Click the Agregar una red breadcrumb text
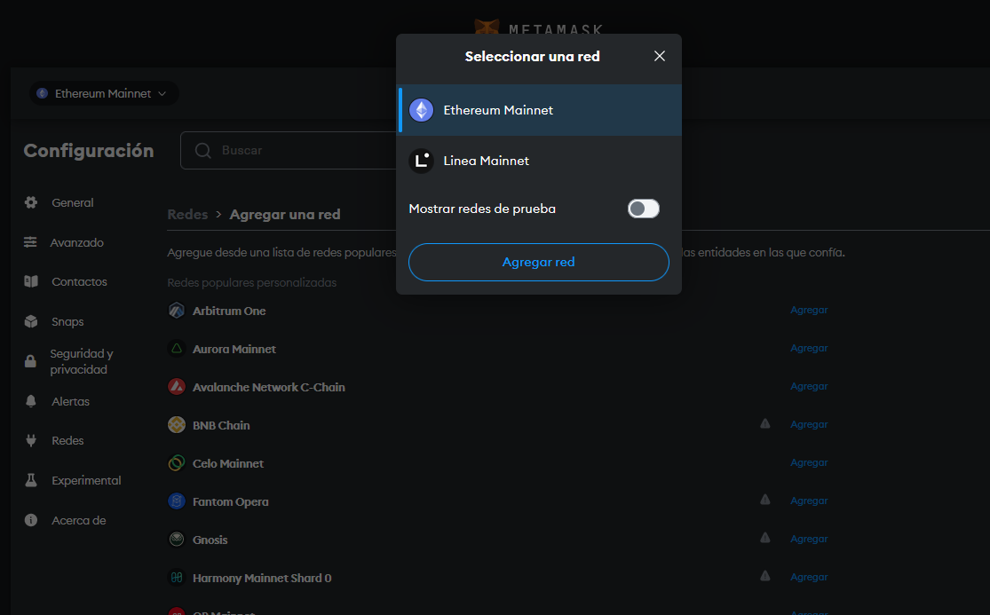Viewport: 990px width, 615px height. pyautogui.click(x=285, y=215)
